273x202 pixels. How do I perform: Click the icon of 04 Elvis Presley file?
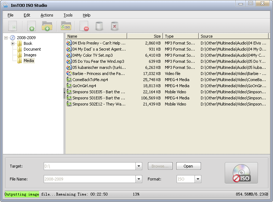[x=69, y=43]
